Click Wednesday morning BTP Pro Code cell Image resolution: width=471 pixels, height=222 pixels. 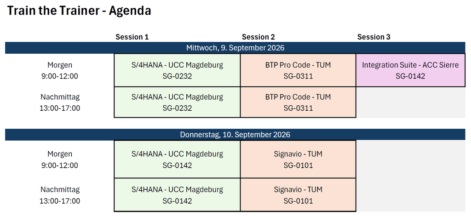pyautogui.click(x=298, y=70)
